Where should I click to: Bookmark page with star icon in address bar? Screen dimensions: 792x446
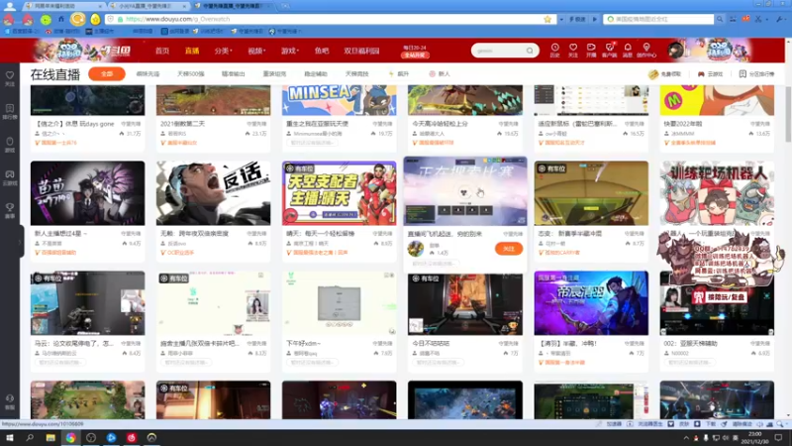547,19
